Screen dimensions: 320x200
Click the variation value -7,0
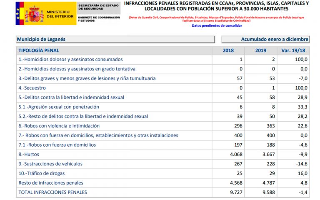[303, 79]
